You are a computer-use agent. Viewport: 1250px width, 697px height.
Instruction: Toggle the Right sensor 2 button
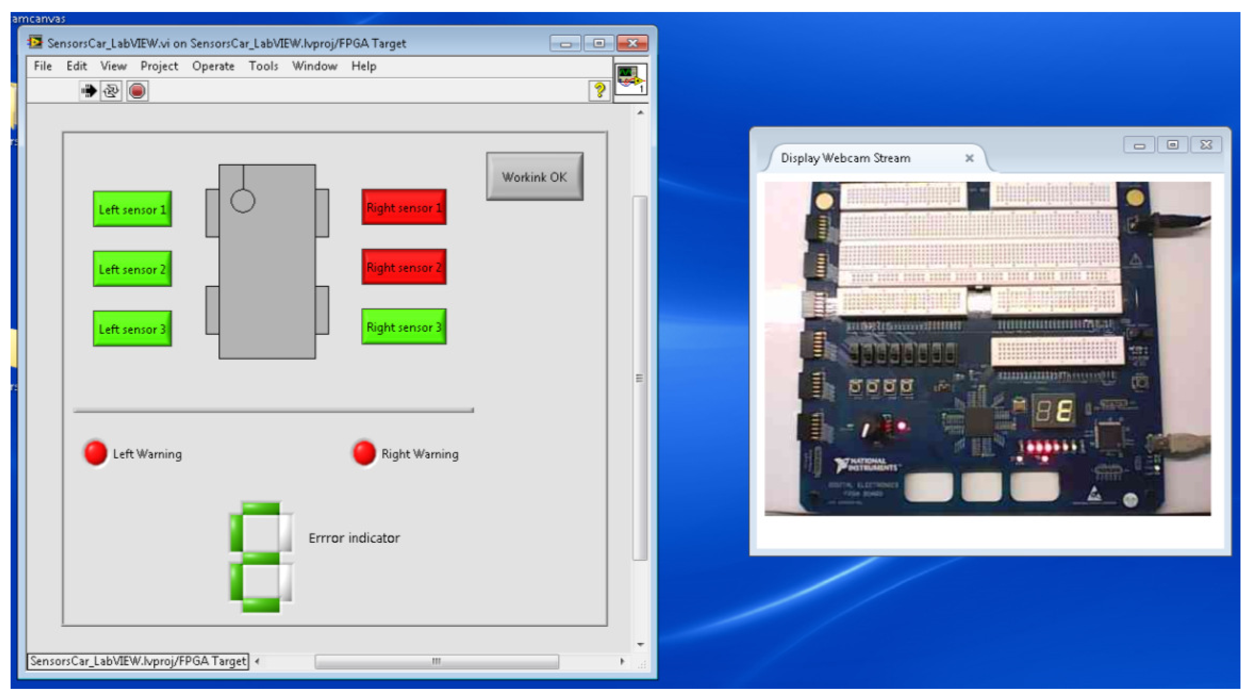pyautogui.click(x=403, y=267)
